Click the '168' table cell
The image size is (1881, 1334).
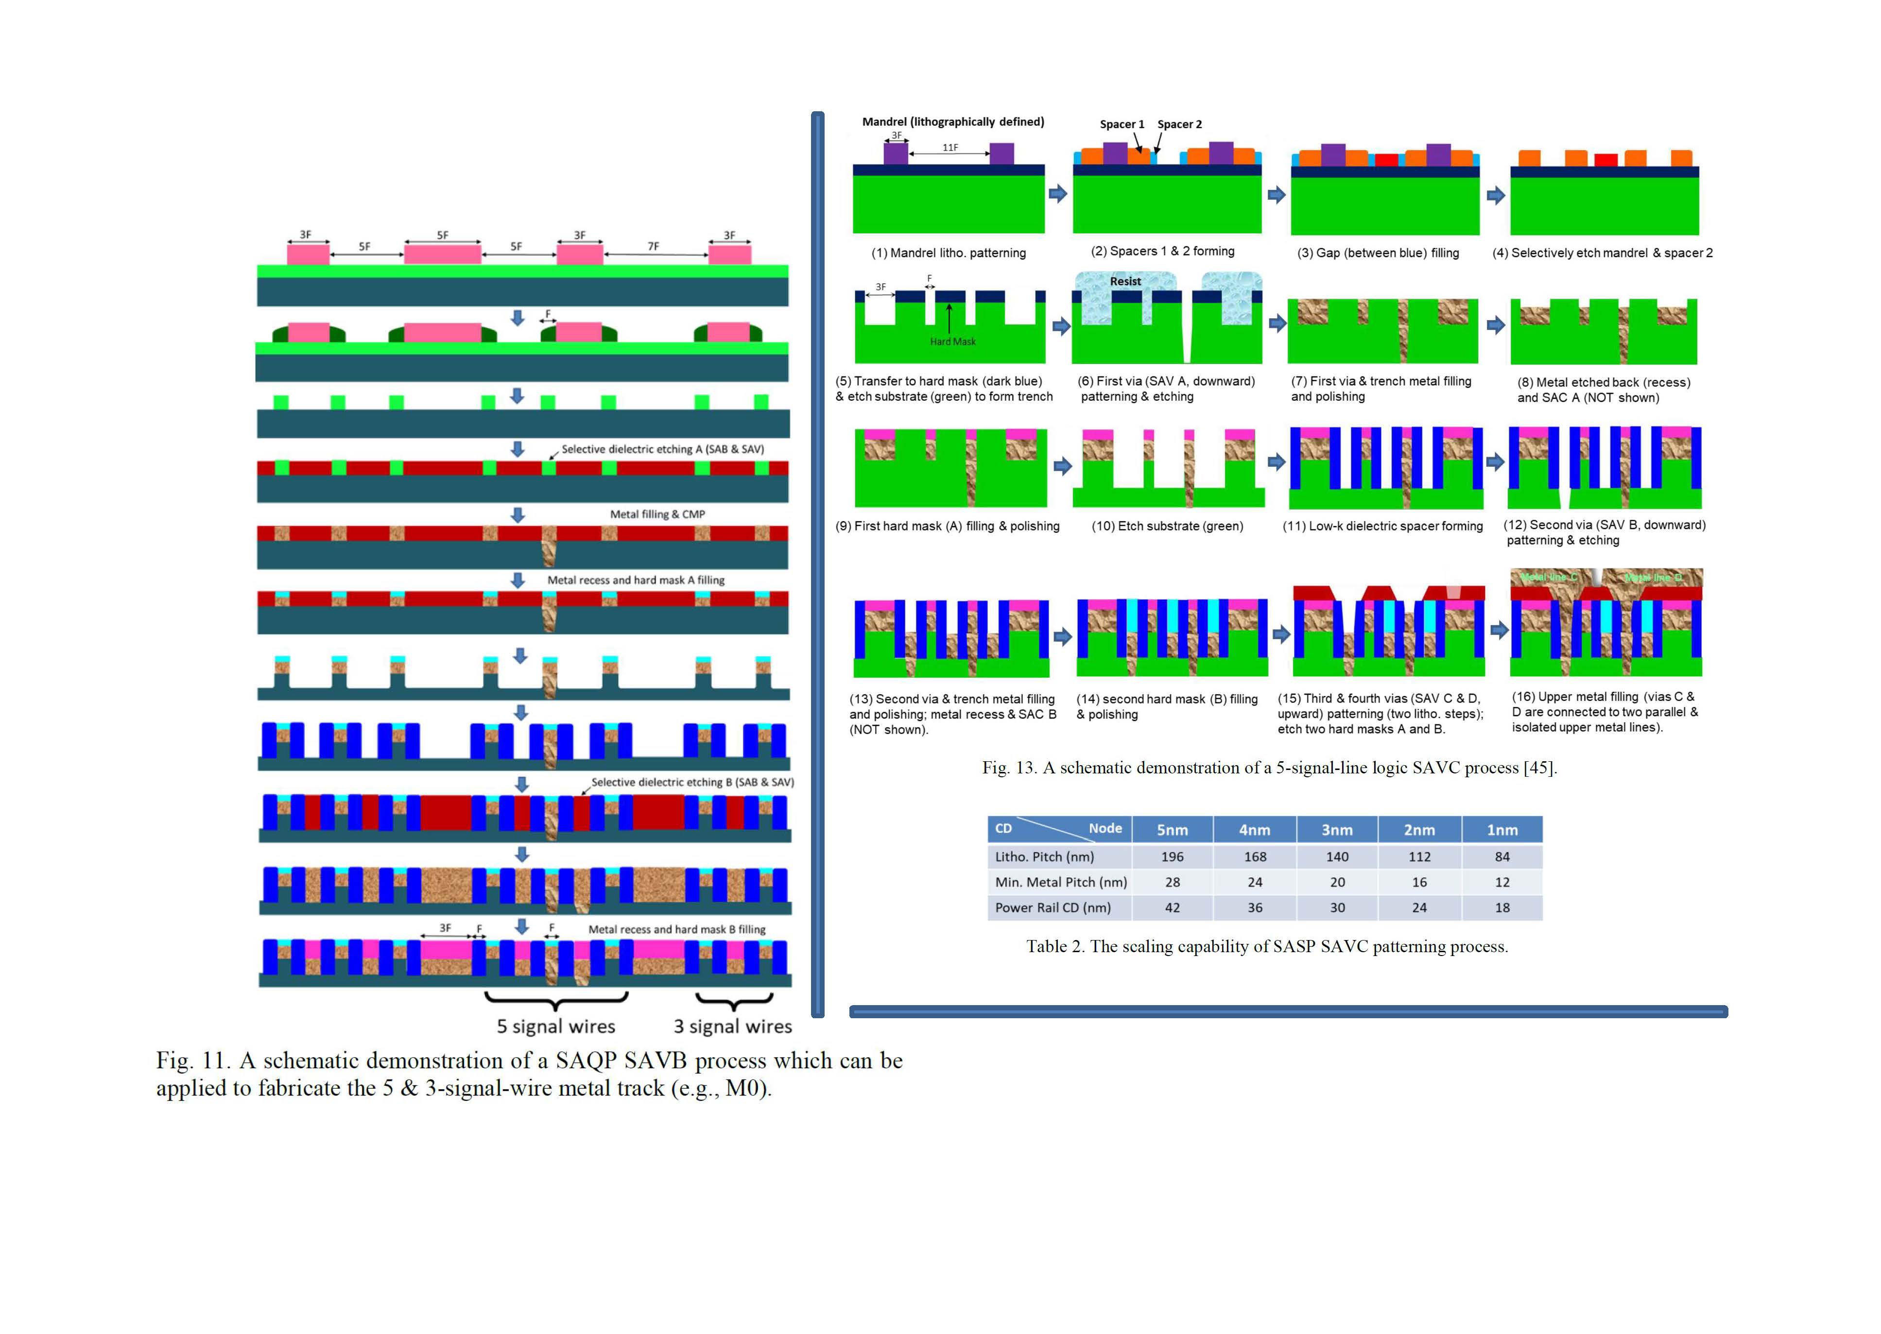[x=1255, y=857]
